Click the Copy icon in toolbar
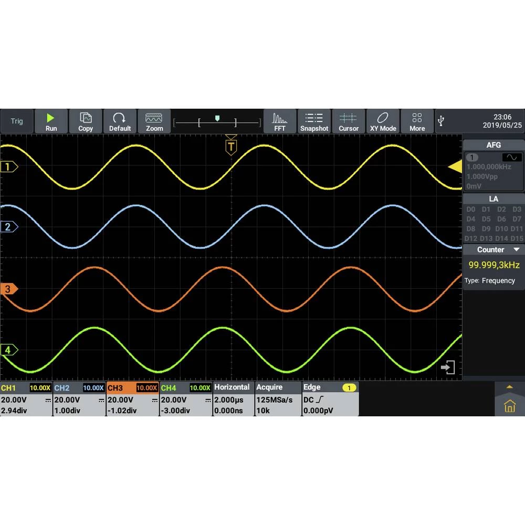Viewport: 525px width, 525px height. [x=85, y=121]
